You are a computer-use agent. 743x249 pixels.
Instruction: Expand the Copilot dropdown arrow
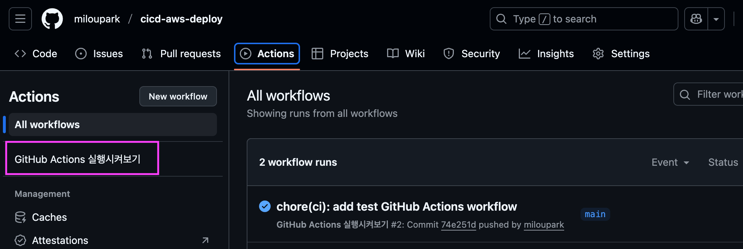point(716,19)
